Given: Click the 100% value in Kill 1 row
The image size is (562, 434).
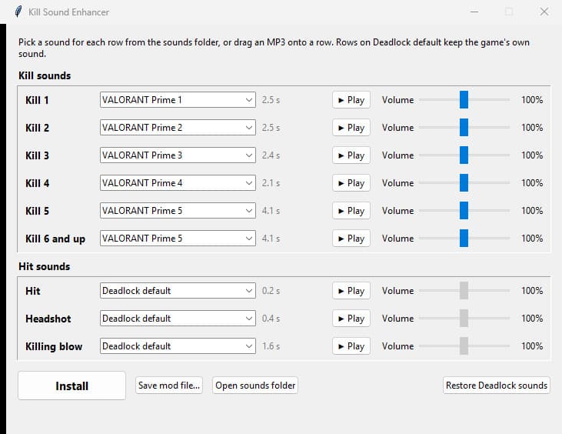Looking at the screenshot, I should click(x=532, y=100).
